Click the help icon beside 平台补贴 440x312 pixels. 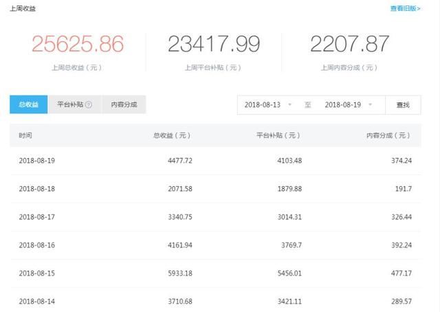pyautogui.click(x=89, y=104)
